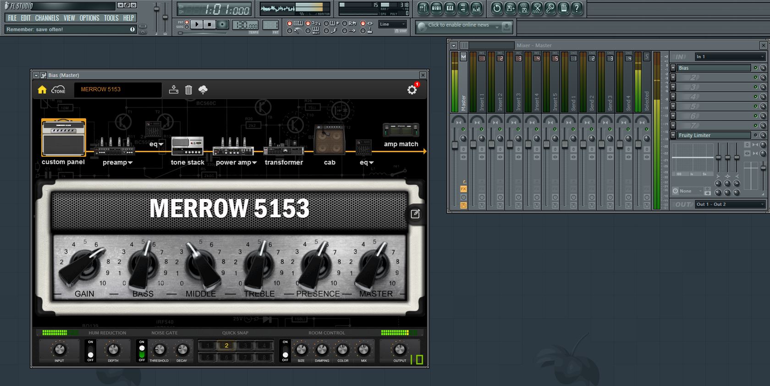Click the save new version icon
The height and width of the screenshot is (386, 770).
[510, 8]
